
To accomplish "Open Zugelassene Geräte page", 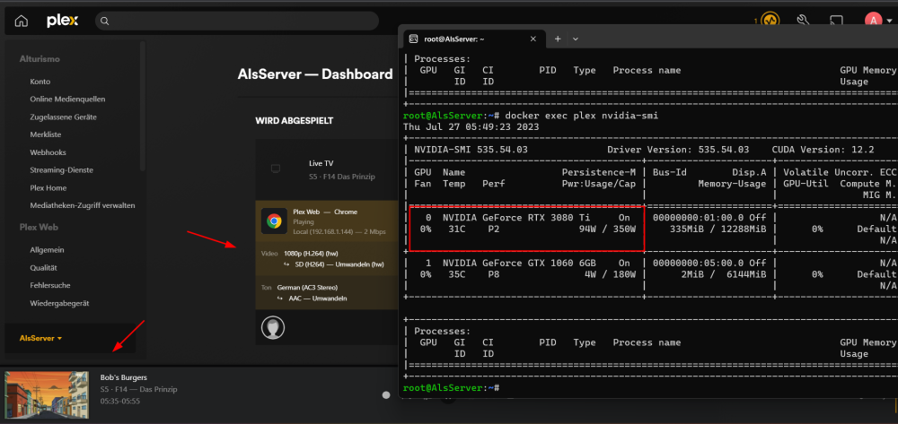I will tap(63, 117).
